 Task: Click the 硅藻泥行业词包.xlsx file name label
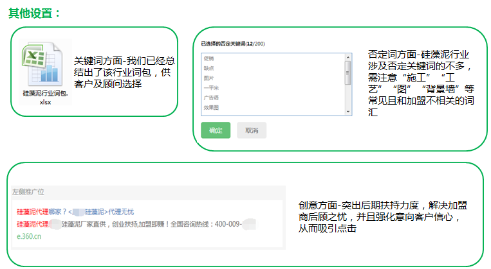[x=44, y=98]
